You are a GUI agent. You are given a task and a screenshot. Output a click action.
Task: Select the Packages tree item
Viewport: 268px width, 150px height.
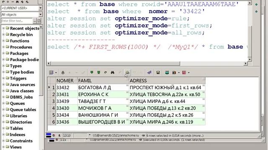click(19, 53)
